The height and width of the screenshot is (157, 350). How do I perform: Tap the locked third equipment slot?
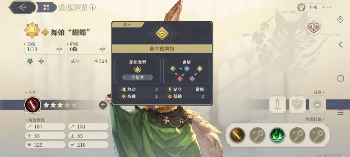tap(317, 104)
